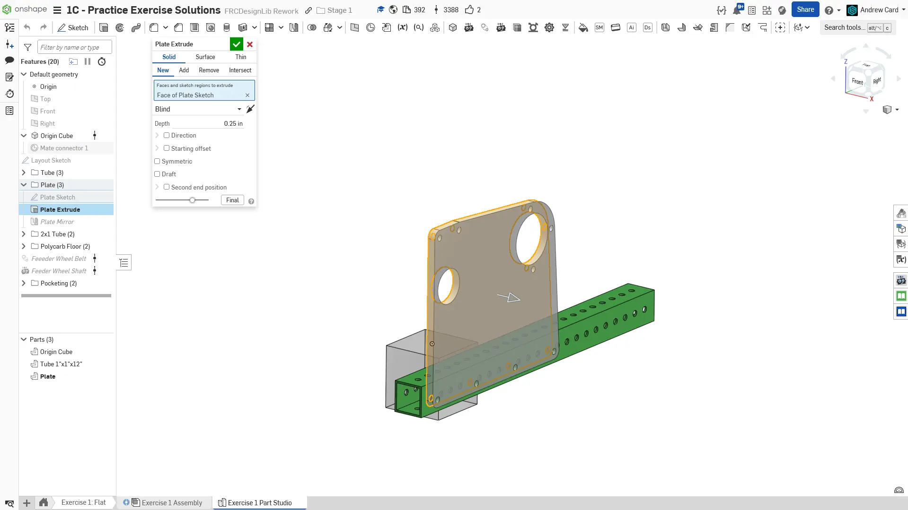Click the Sketch tool in toolbar
The width and height of the screenshot is (908, 510).
tap(73, 28)
